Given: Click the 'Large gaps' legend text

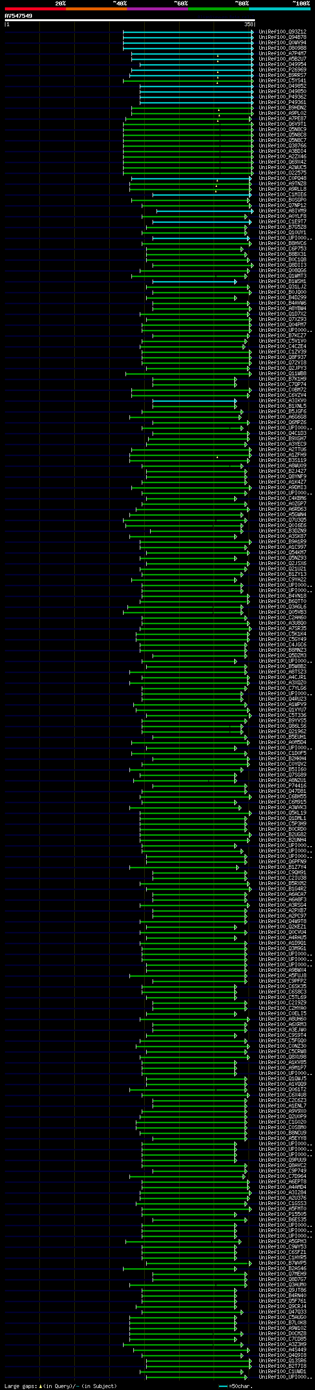Looking at the screenshot, I should point(21,1386).
